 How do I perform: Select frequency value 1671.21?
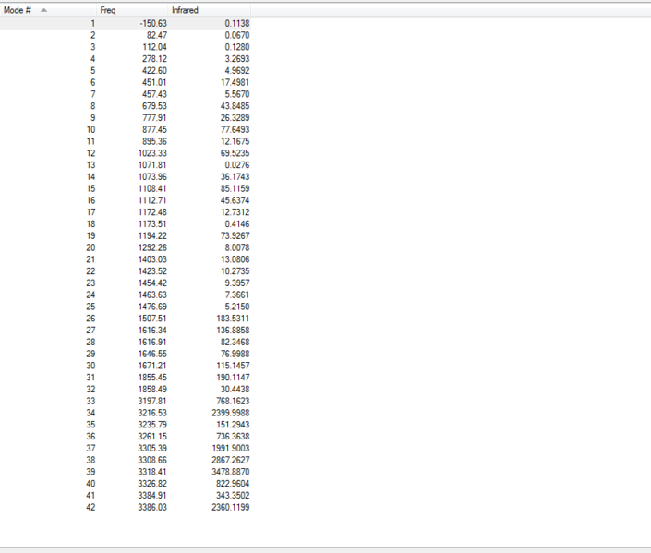[152, 366]
